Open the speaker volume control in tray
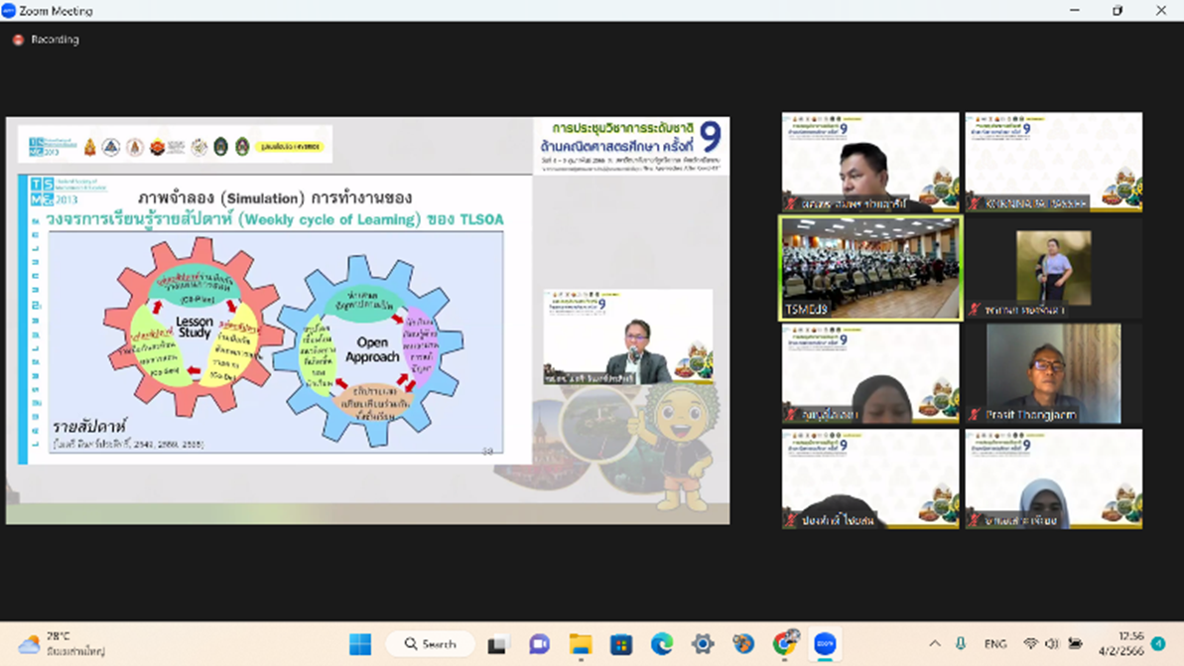 point(1052,644)
